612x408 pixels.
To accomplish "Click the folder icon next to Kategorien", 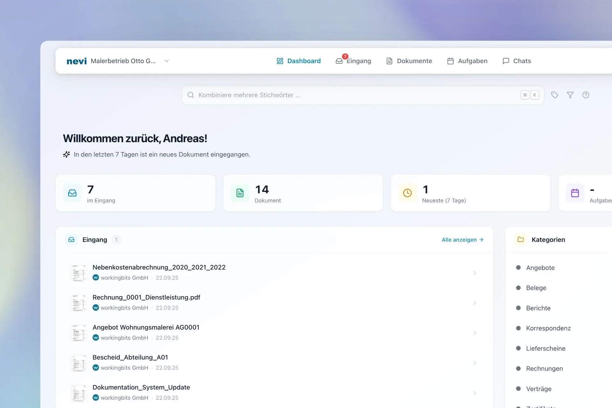I will [x=521, y=239].
